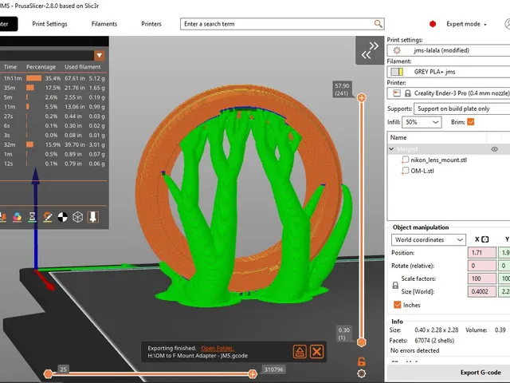Switch to the Print Settings tab
This screenshot has width=510, height=383.
49,24
